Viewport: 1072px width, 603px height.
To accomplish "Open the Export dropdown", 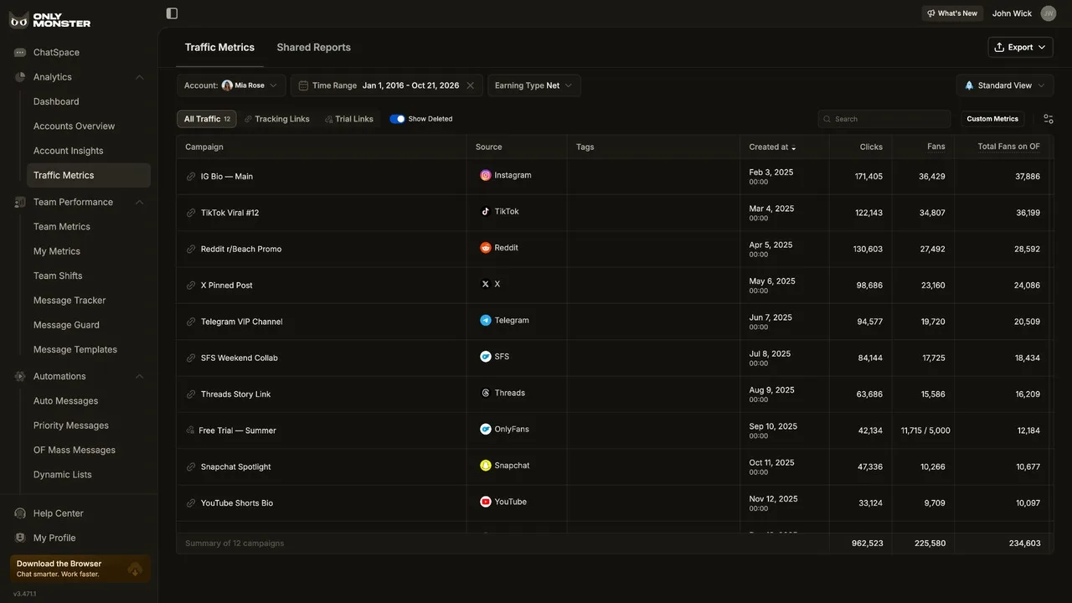I will click(1020, 47).
